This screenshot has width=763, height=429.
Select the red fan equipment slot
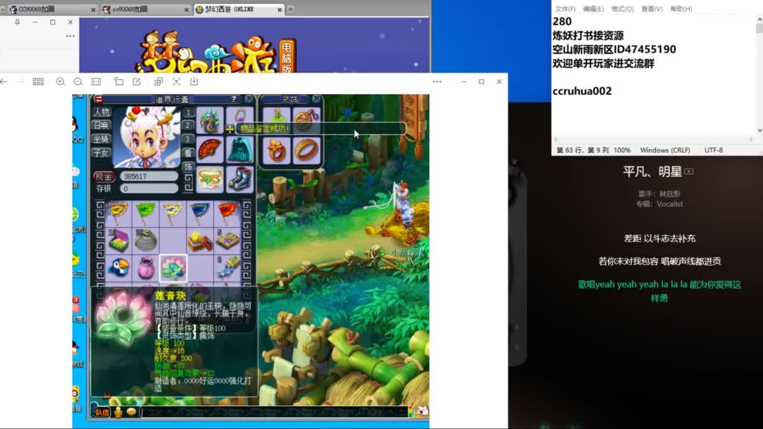(x=210, y=150)
